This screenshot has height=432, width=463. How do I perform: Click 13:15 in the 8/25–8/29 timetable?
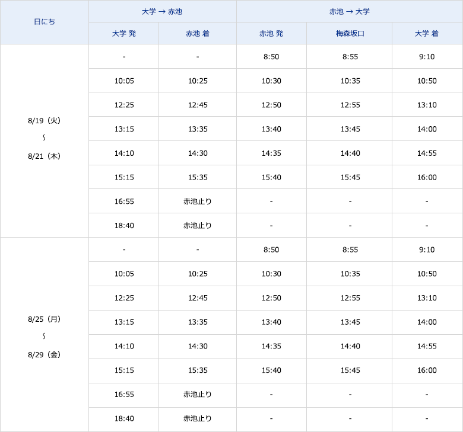[x=124, y=322]
